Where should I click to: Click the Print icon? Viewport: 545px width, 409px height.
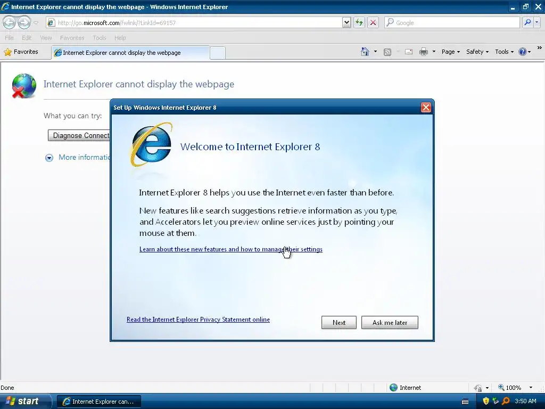click(x=423, y=52)
